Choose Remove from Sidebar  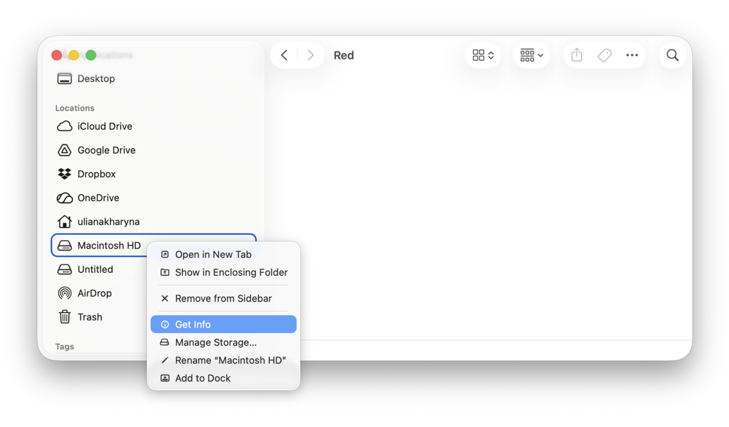click(223, 298)
